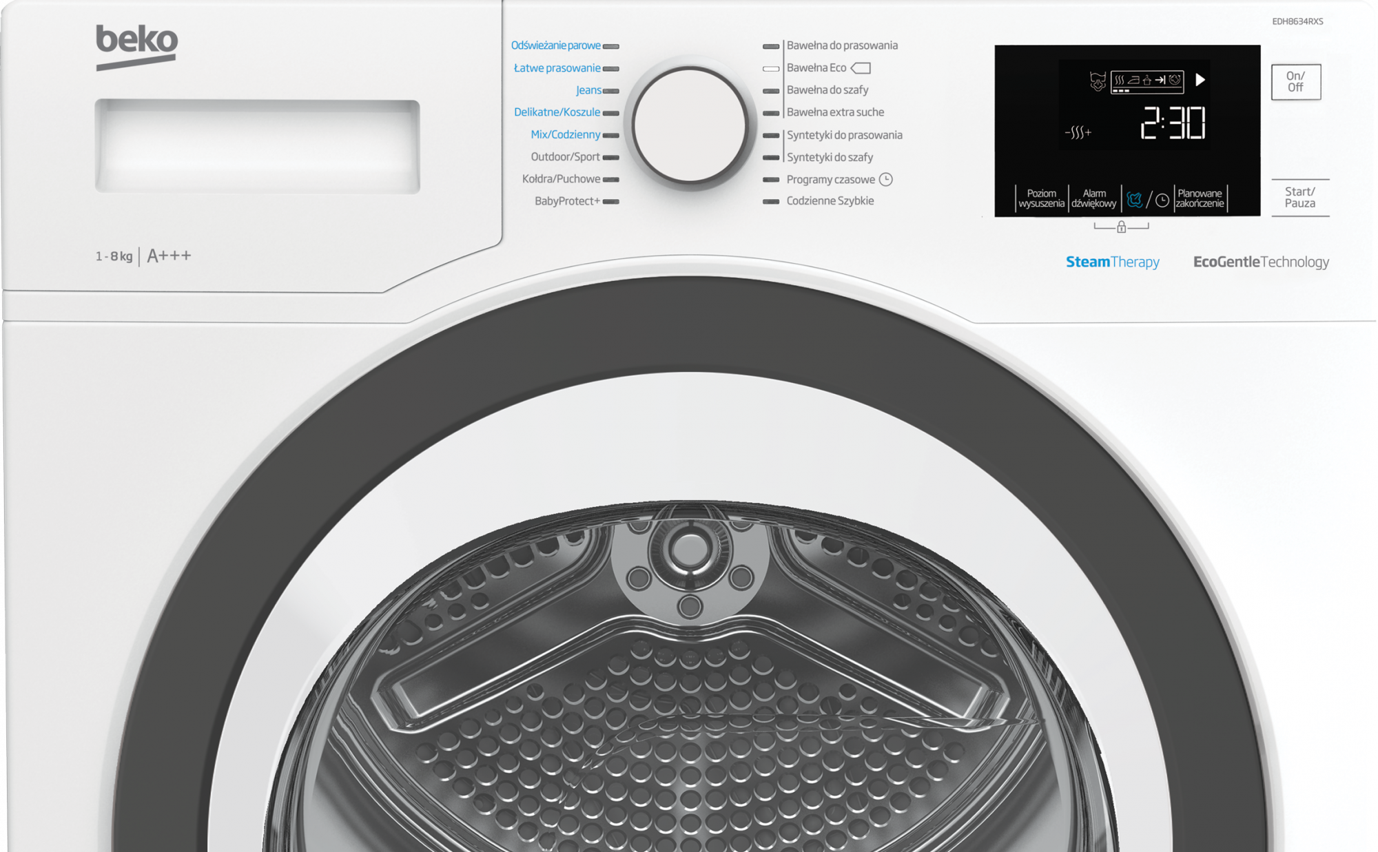Tap the drying heat waves icon in progress bar

point(1120,80)
